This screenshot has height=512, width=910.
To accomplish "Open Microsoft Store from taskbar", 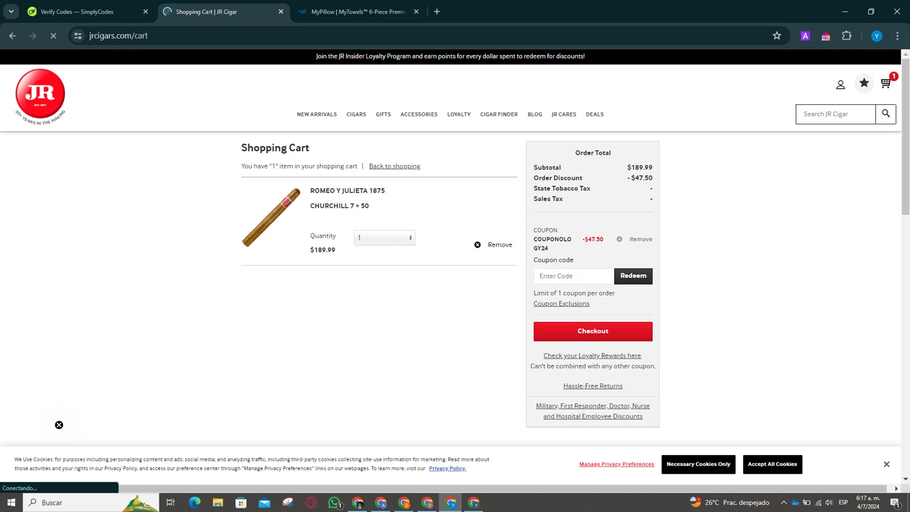I will pos(241,502).
